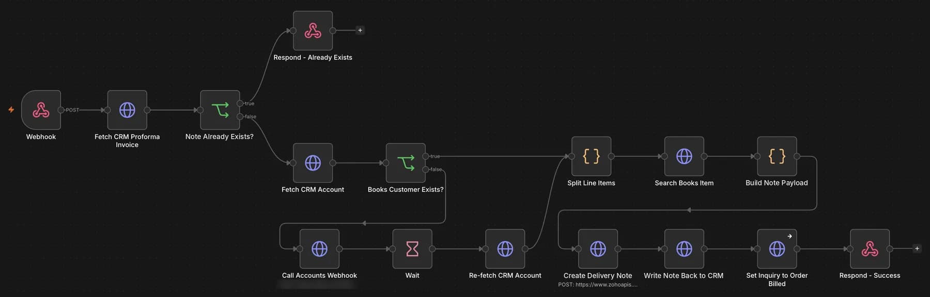Click the false output of Note Already Exists?
The image size is (930, 297).
[x=240, y=117]
